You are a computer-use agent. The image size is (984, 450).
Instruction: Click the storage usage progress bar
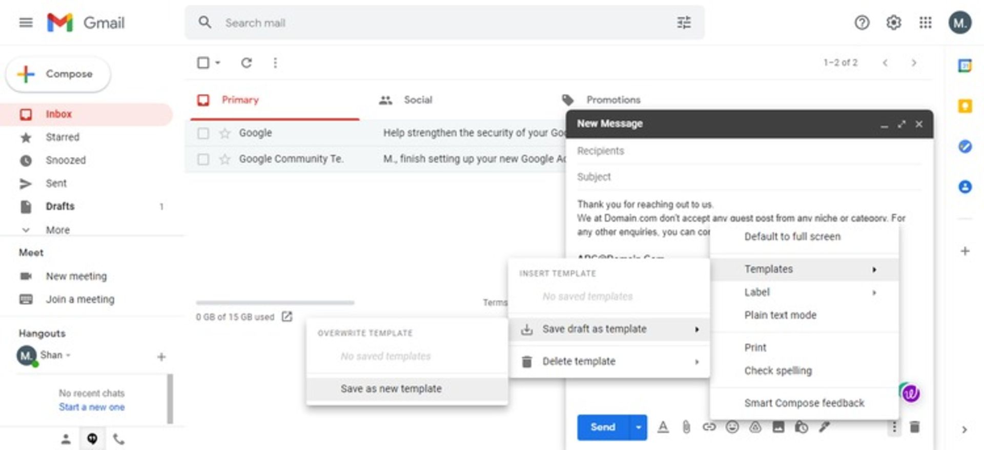click(x=275, y=303)
